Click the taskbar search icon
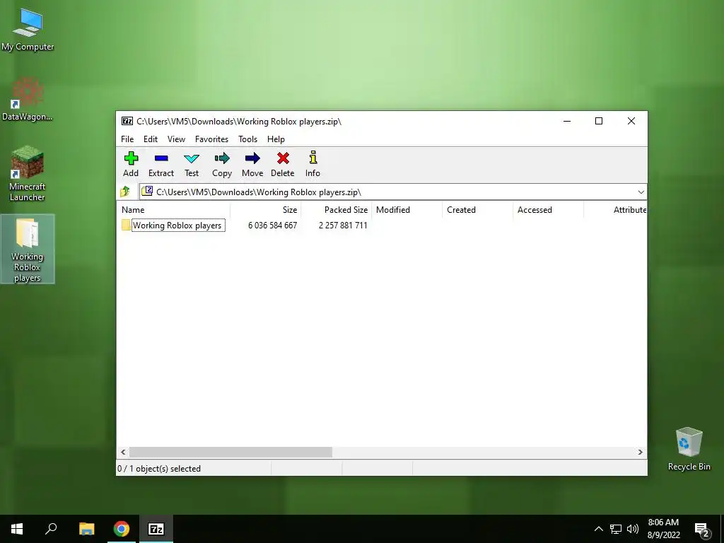The width and height of the screenshot is (724, 543). (51, 529)
